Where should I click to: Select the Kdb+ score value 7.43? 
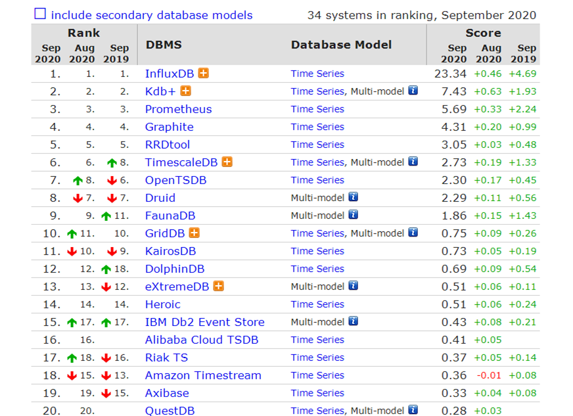454,91
